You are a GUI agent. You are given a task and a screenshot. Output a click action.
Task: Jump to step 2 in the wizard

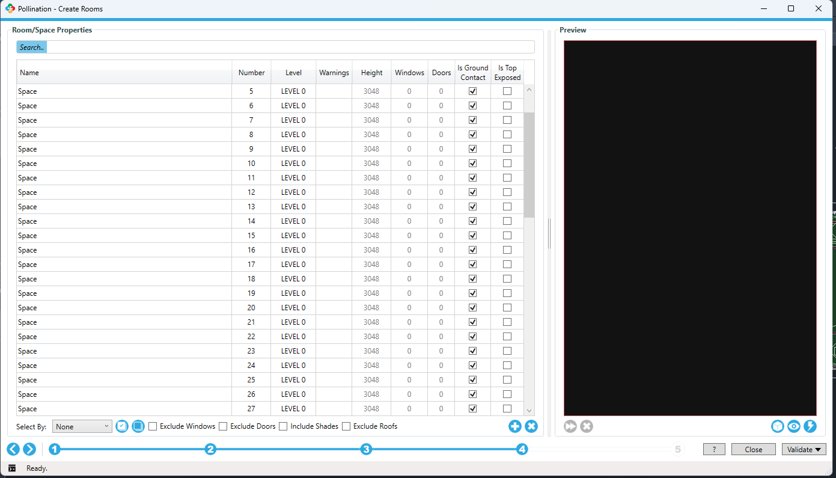210,449
